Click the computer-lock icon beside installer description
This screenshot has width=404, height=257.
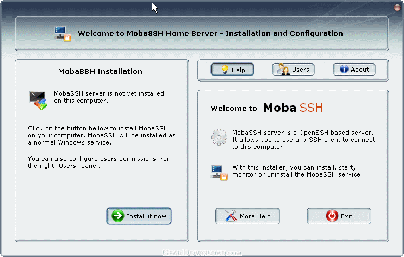[x=219, y=173]
